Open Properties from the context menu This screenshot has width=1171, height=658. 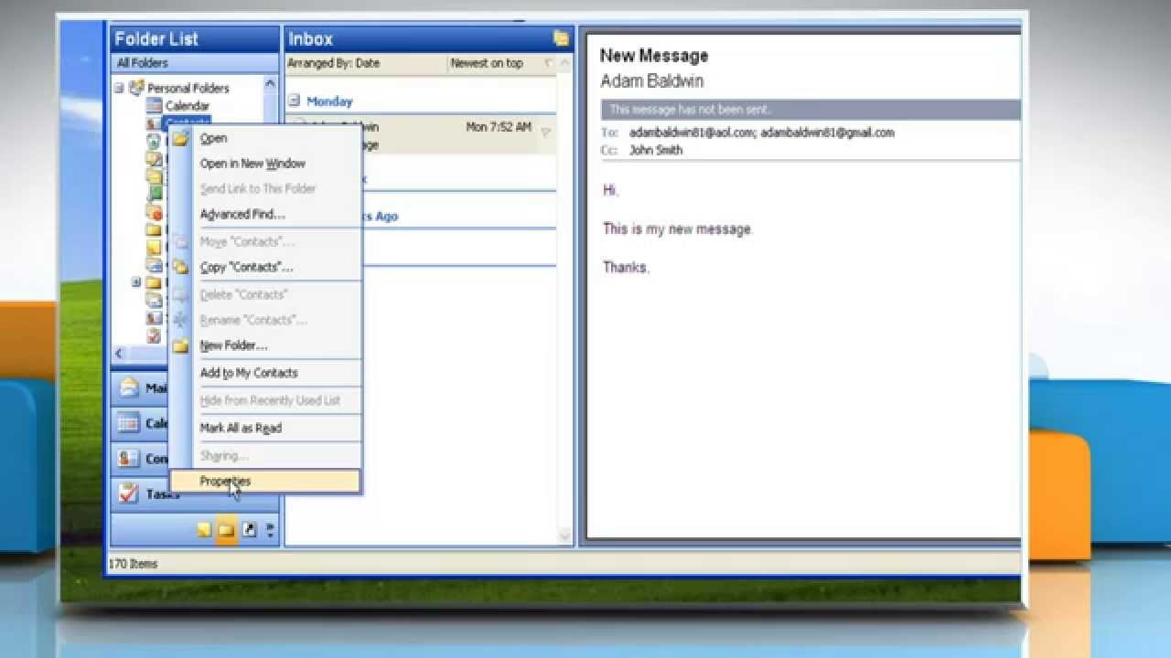click(x=265, y=482)
